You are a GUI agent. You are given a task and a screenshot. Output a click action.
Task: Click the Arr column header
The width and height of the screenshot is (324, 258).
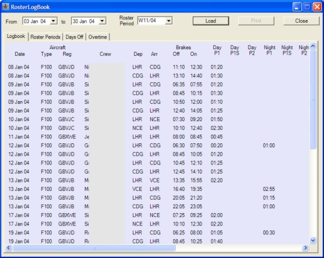pyautogui.click(x=154, y=54)
